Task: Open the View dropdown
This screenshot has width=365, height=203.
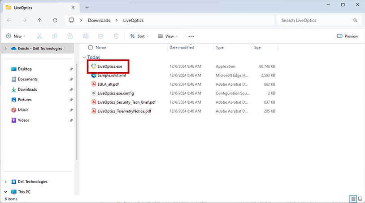Action: [x=168, y=36]
